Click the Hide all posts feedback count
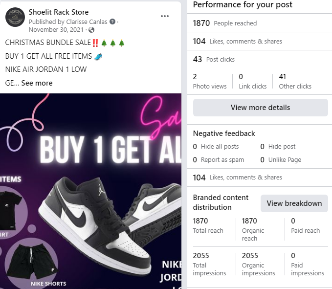Screen dimensions: 332x289 point(216,147)
